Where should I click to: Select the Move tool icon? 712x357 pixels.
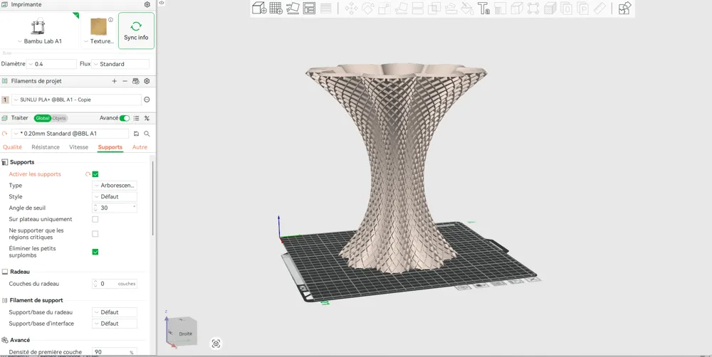pyautogui.click(x=351, y=8)
